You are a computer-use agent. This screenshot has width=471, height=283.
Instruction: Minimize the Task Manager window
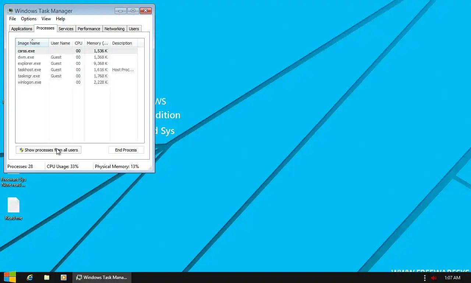(120, 11)
